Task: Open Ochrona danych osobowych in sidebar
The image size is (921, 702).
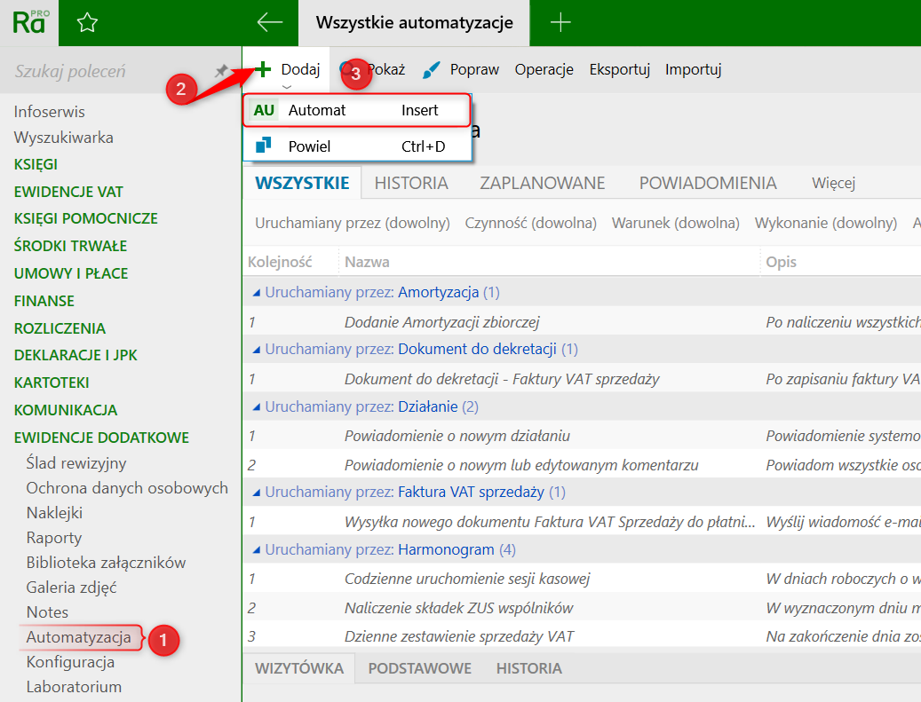Action: click(127, 488)
